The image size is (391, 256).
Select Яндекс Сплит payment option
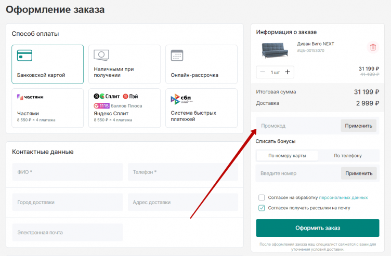tap(124, 108)
